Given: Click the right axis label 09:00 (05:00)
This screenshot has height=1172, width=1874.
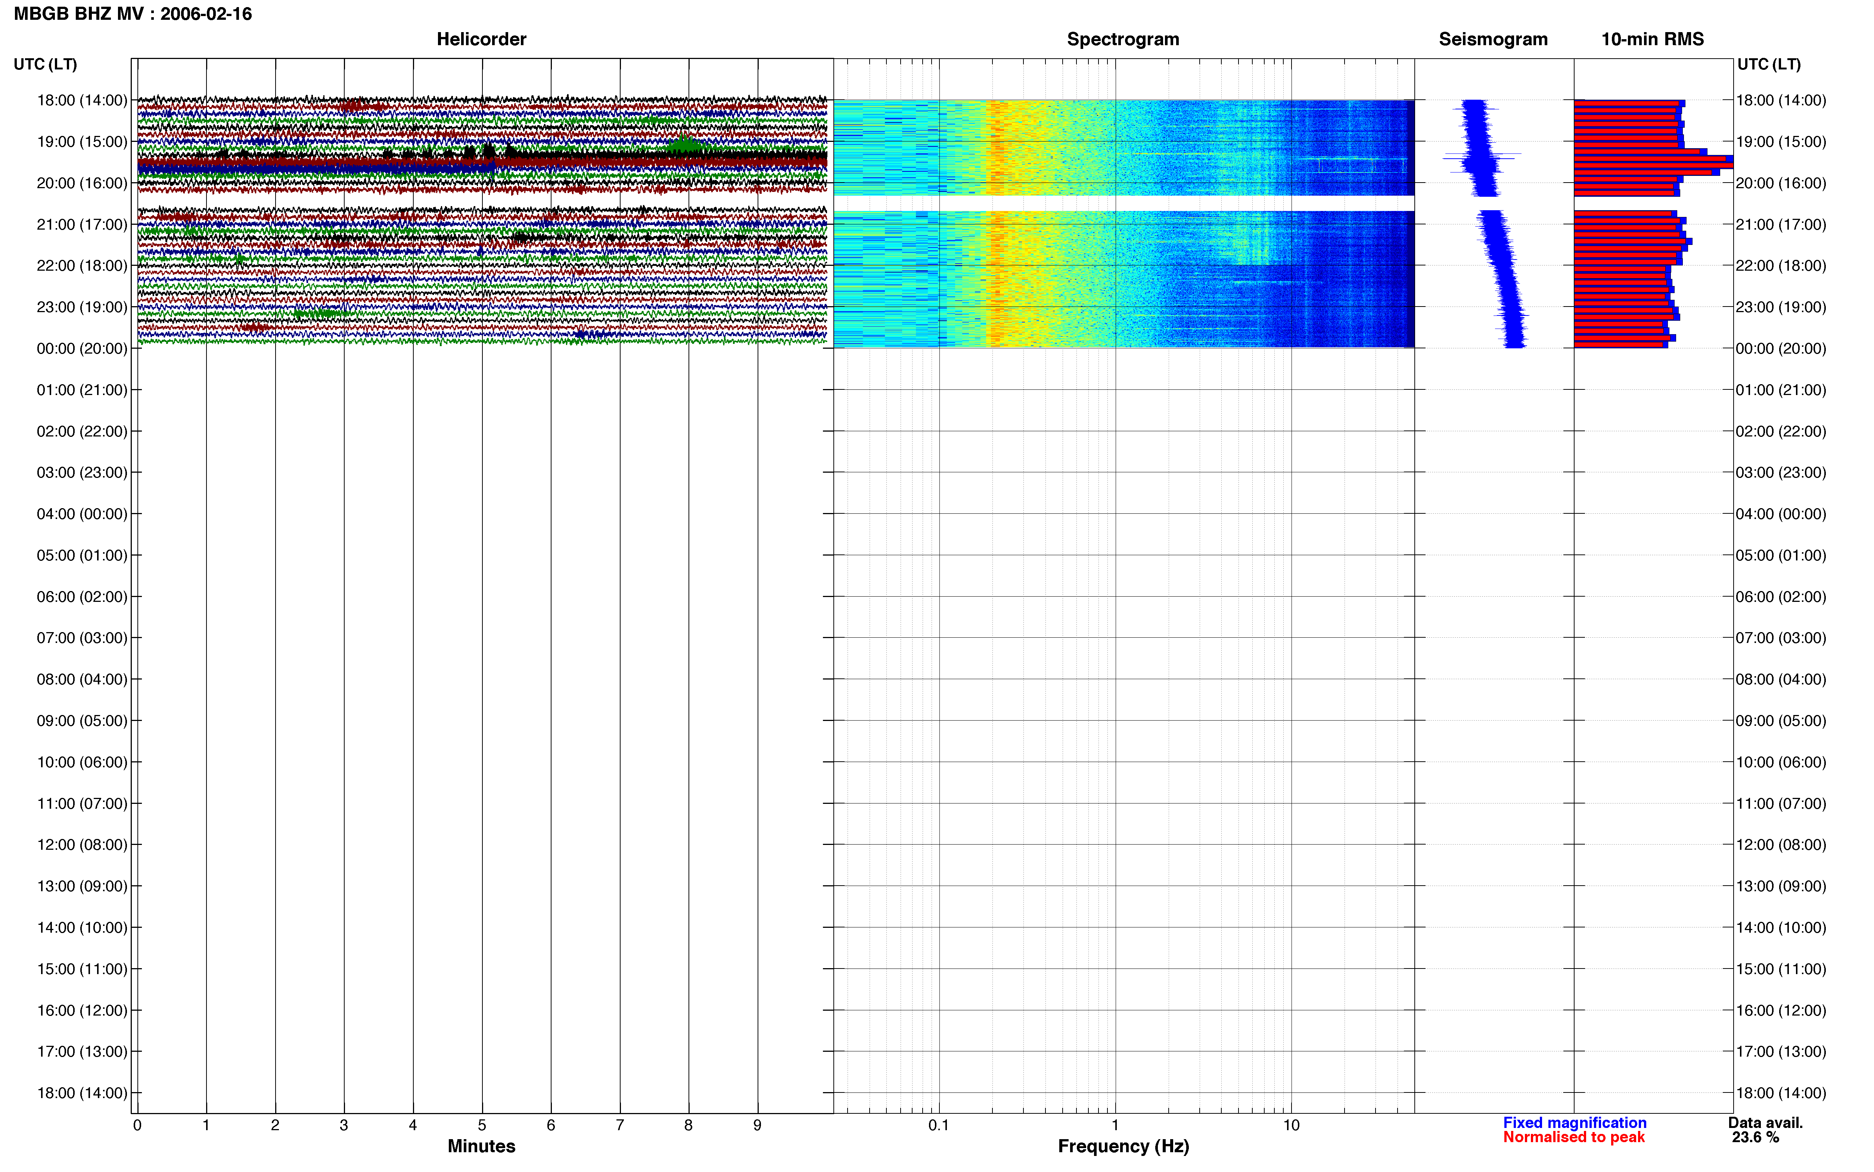Looking at the screenshot, I should pos(1781,721).
